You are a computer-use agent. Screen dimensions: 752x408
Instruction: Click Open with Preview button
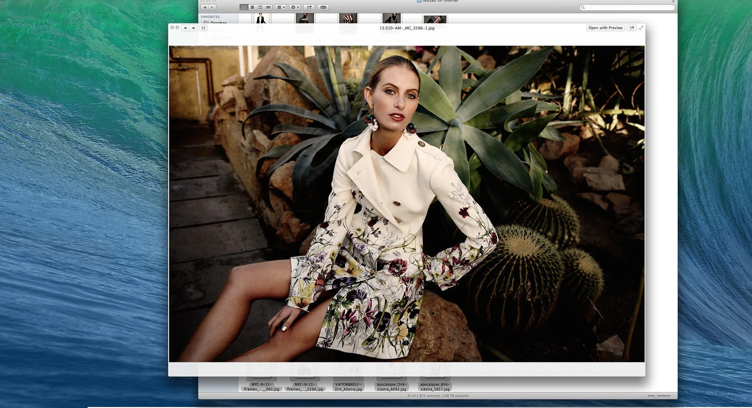(x=605, y=28)
